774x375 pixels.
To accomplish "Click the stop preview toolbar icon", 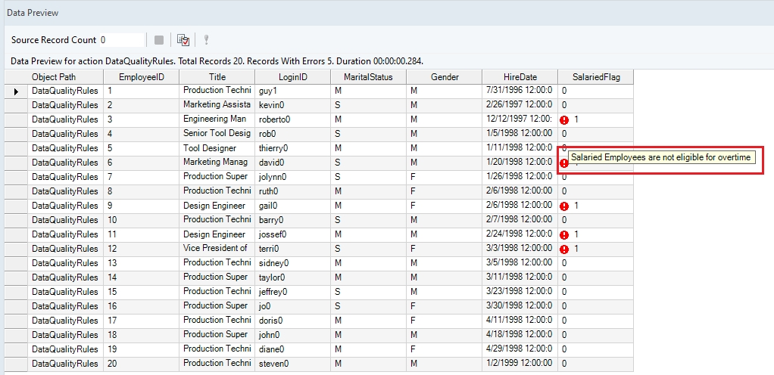I will tap(159, 40).
